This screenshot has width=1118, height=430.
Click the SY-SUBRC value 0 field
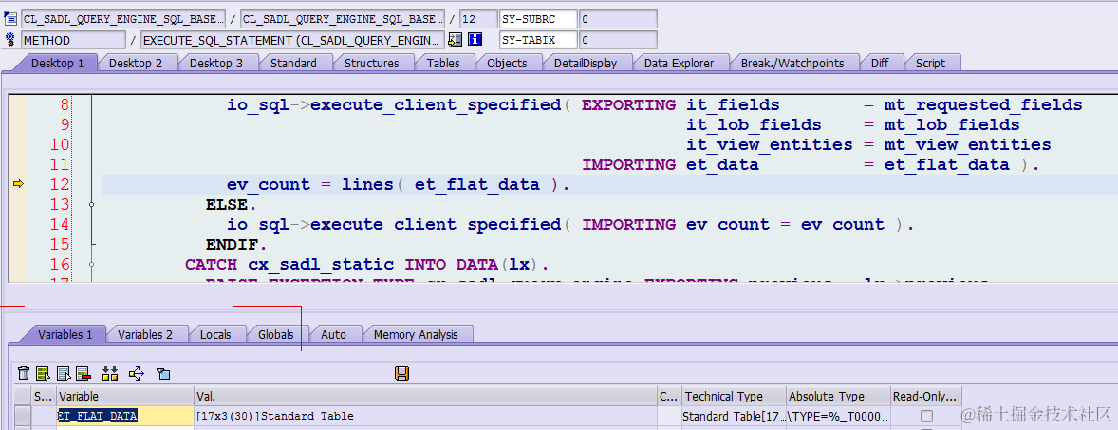coord(618,19)
